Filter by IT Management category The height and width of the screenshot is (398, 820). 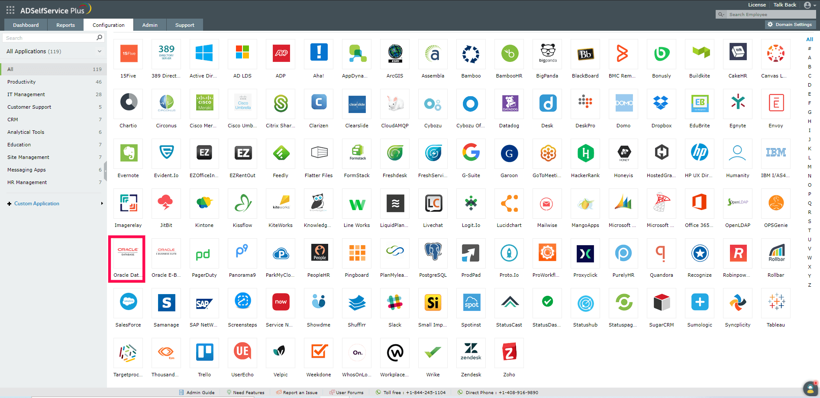53,94
